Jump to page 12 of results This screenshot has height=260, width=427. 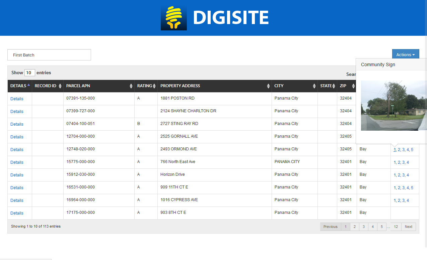point(396,227)
